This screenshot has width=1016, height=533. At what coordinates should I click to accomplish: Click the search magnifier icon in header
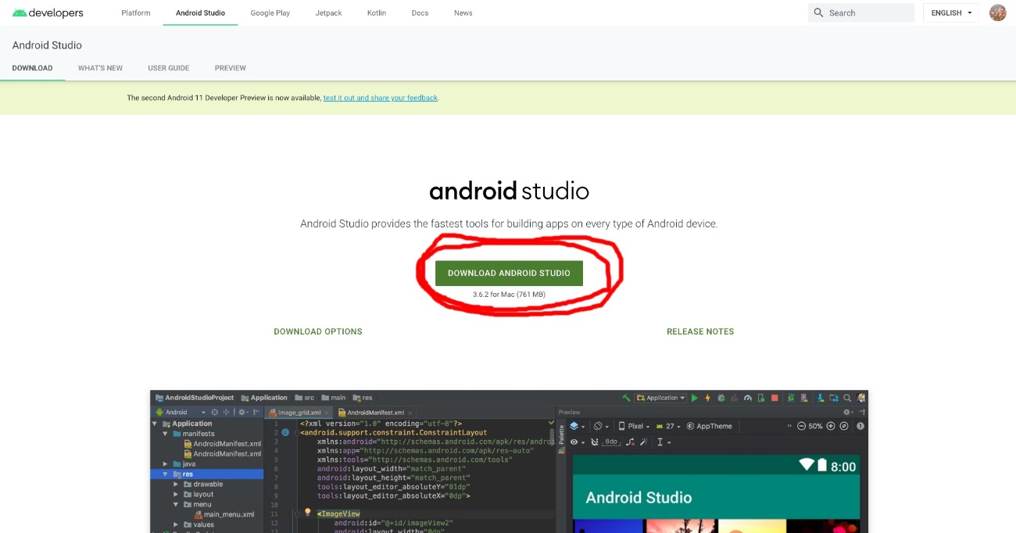pos(819,13)
